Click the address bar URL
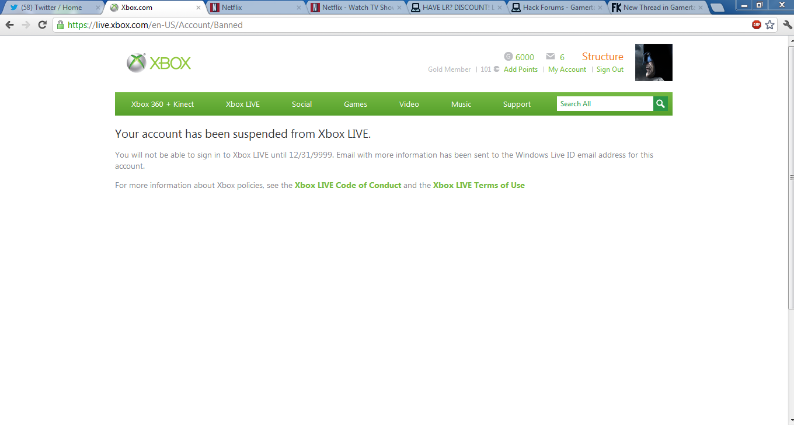The height and width of the screenshot is (425, 794). coord(155,25)
